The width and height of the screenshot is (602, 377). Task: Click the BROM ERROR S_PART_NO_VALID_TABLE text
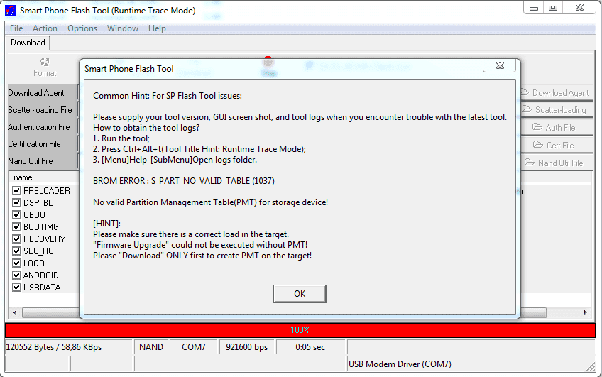[184, 181]
